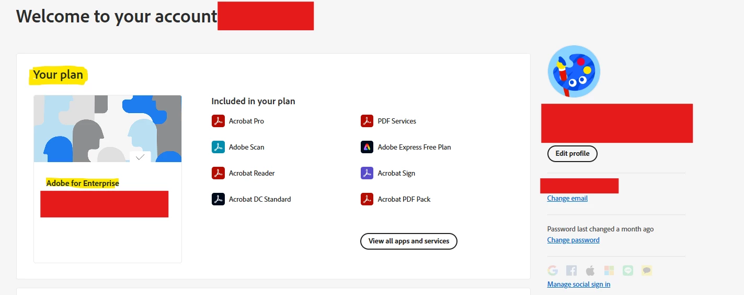This screenshot has height=295, width=744.
Task: Click the Adobe Scan icon
Action: tap(218, 147)
